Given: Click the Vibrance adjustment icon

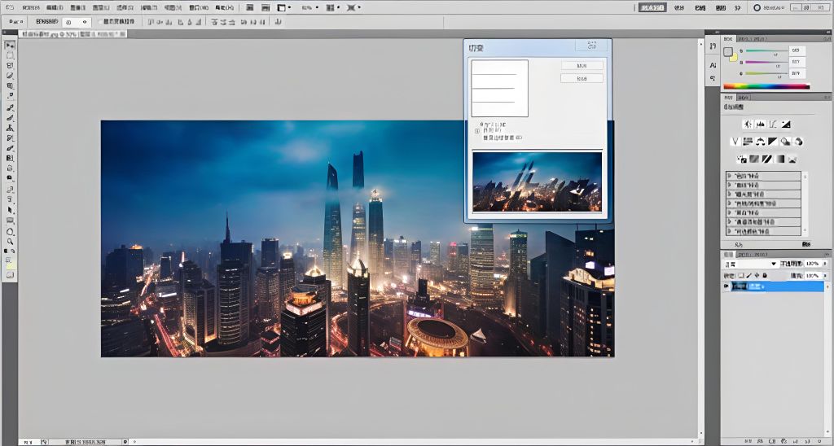Looking at the screenshot, I should (735, 142).
